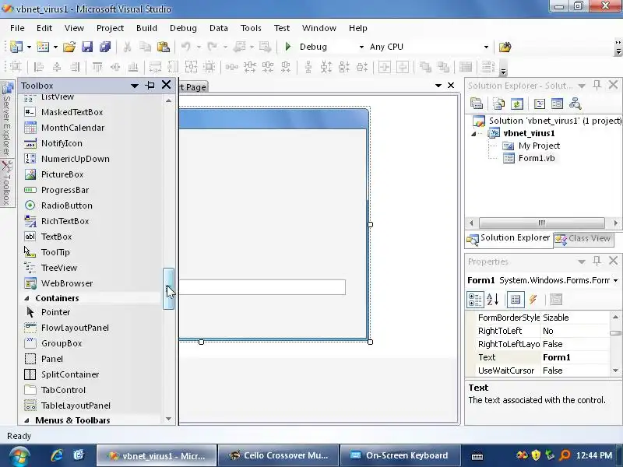
Task: Open the Form1 object selector dropdown in Properties
Action: [x=615, y=280]
